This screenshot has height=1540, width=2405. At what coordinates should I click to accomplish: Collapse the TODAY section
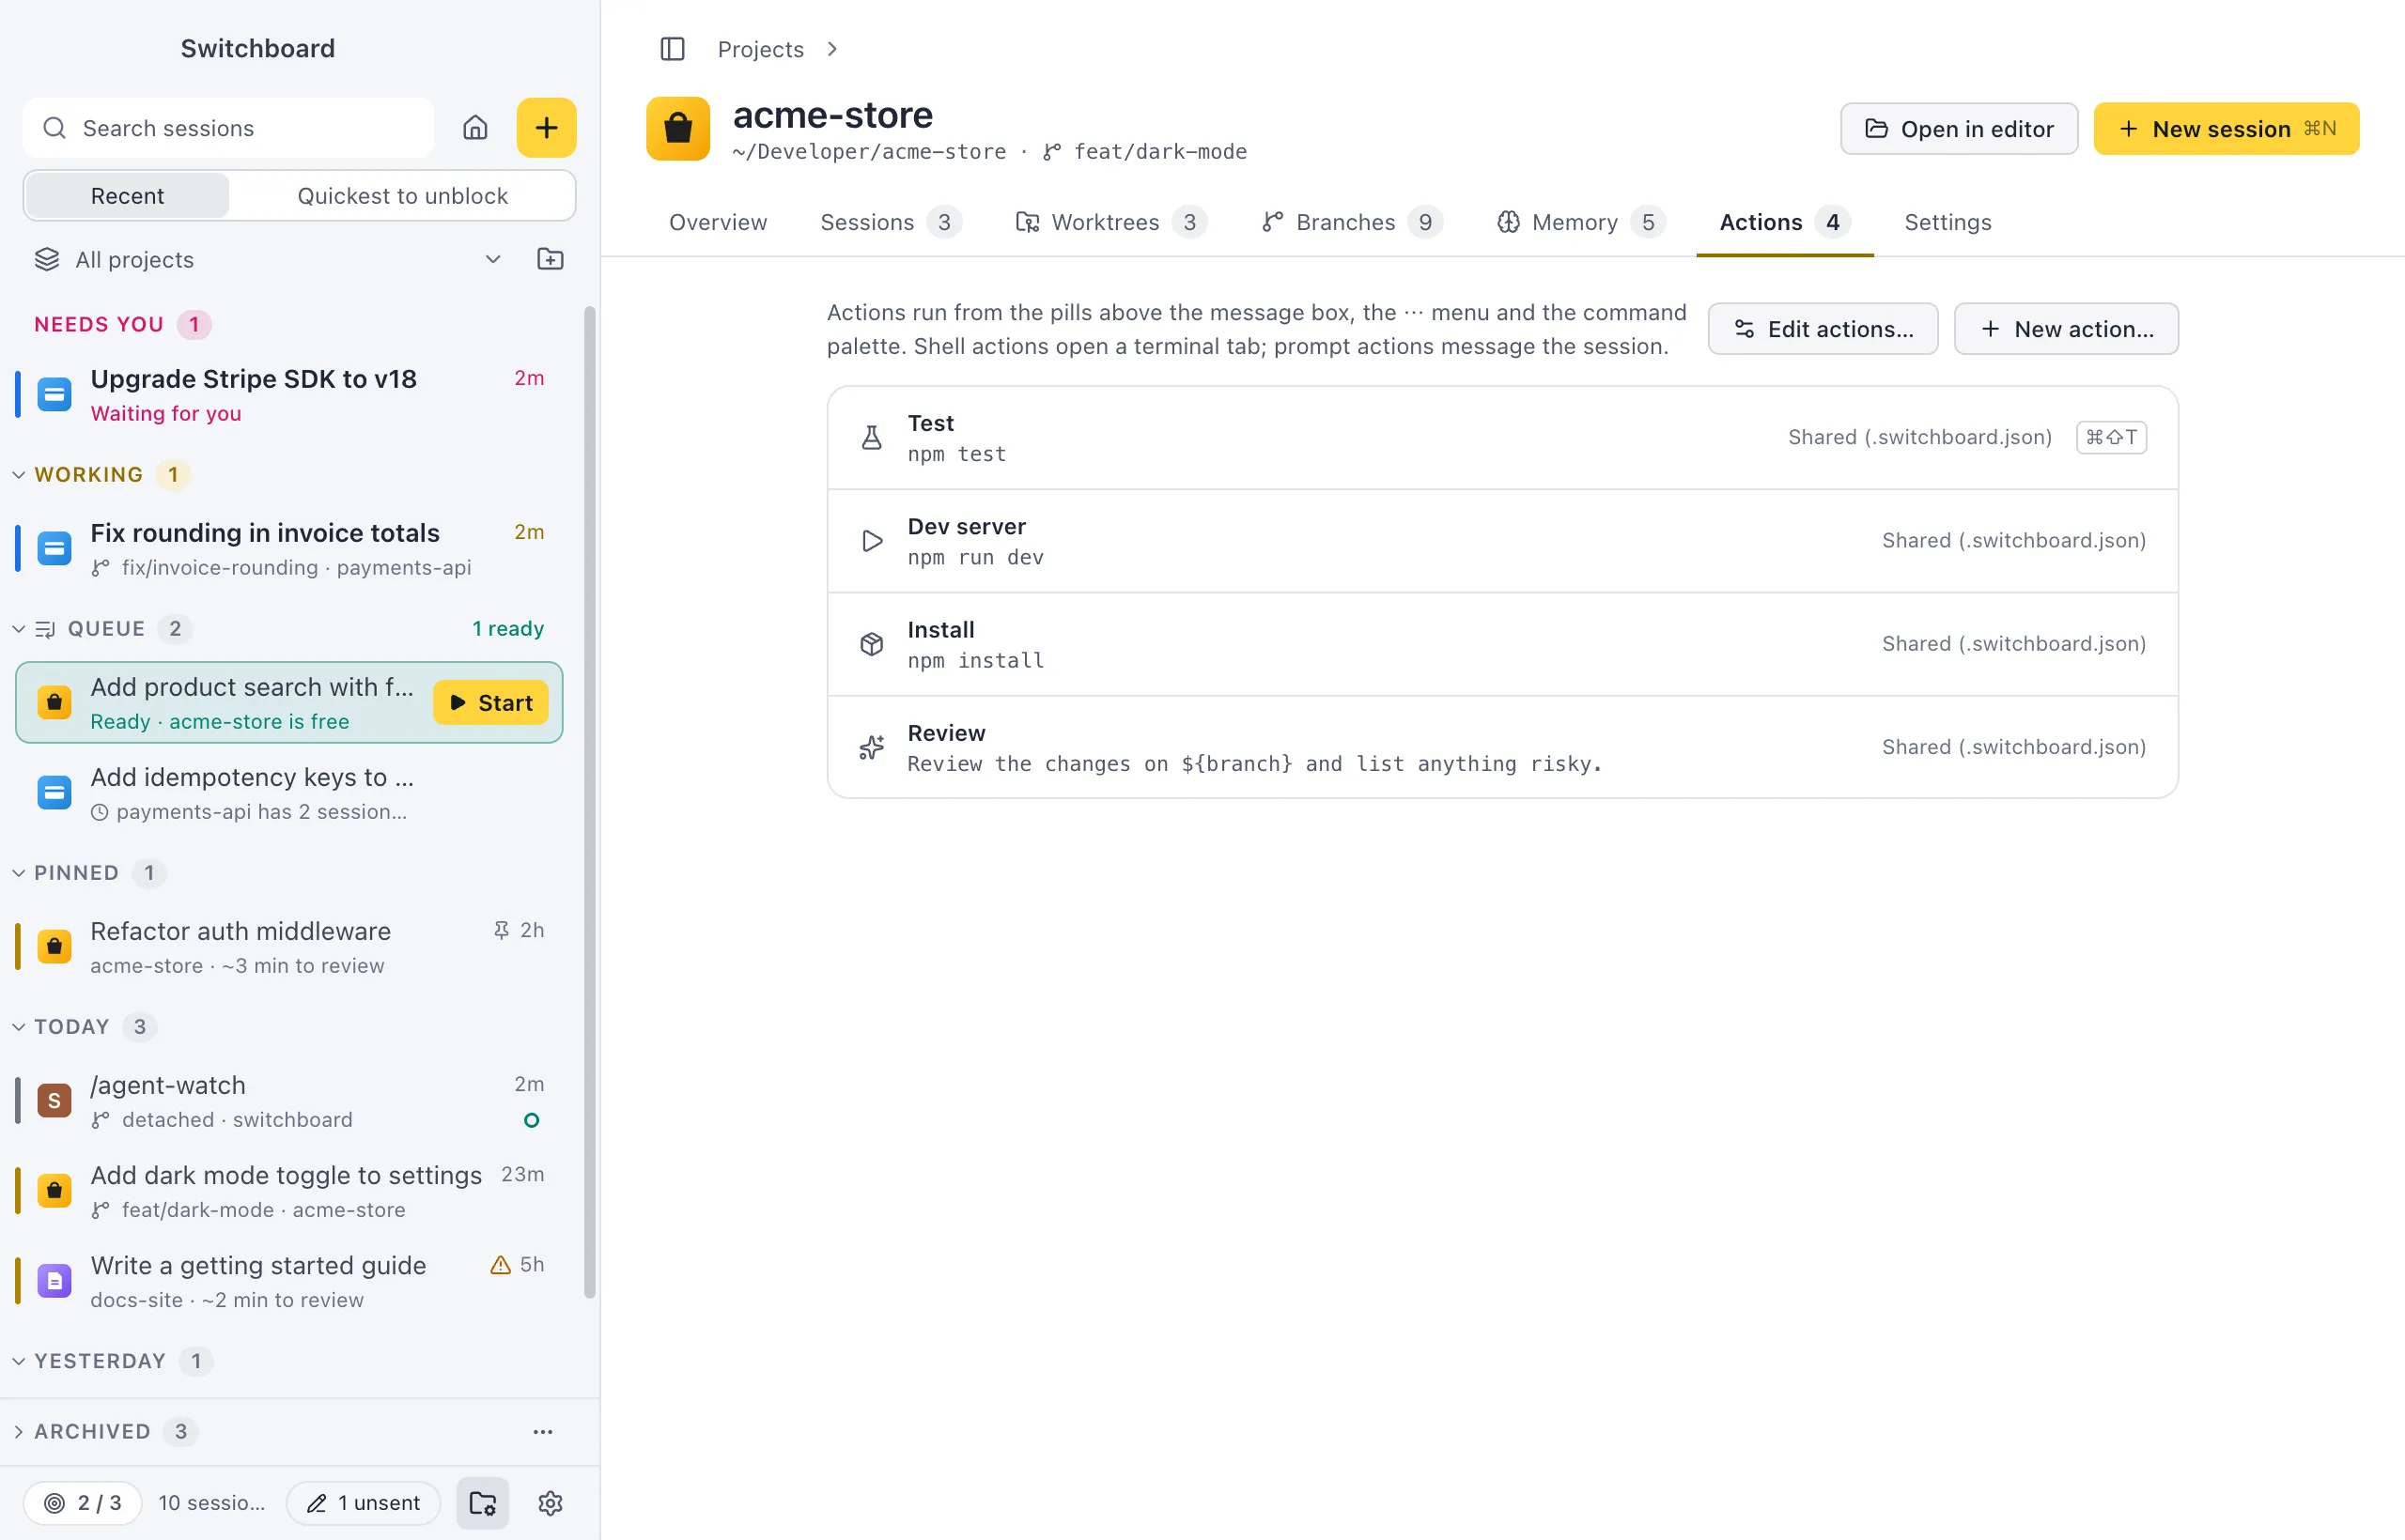point(18,1027)
